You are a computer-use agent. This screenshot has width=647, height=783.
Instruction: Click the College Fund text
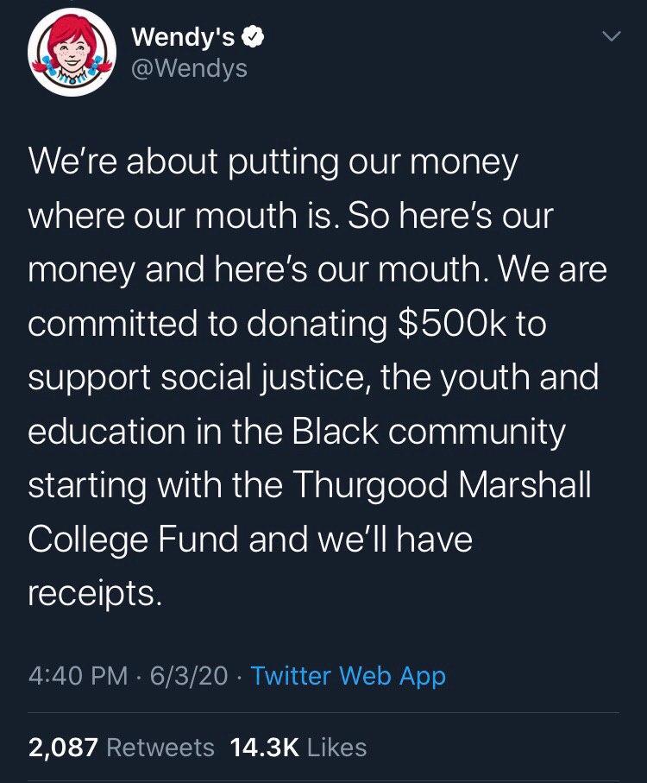pos(133,540)
